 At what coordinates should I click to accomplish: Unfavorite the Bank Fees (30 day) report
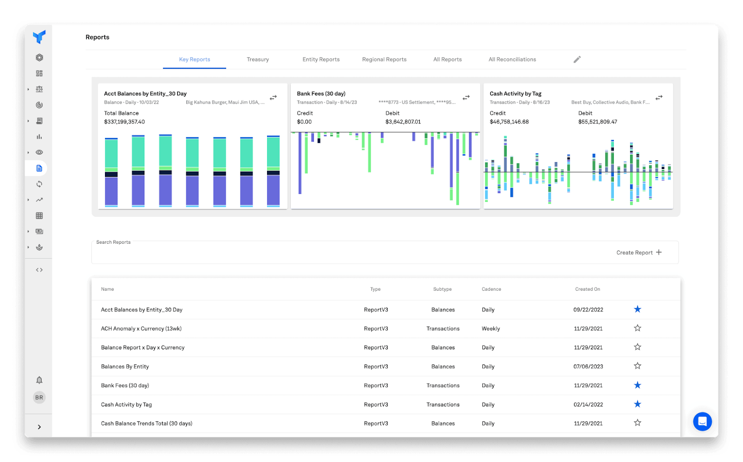point(637,385)
